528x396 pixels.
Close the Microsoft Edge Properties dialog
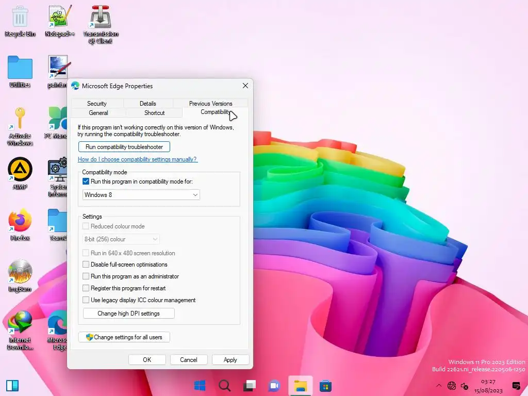click(245, 86)
